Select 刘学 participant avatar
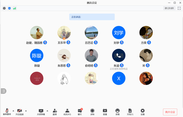The image size is (183, 117). 119,33
